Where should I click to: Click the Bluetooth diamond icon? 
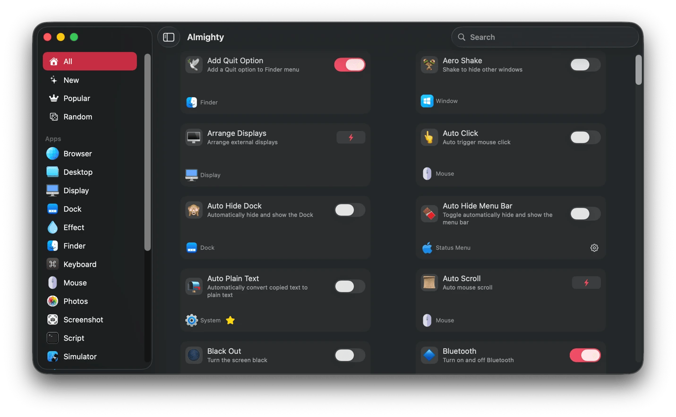point(429,355)
